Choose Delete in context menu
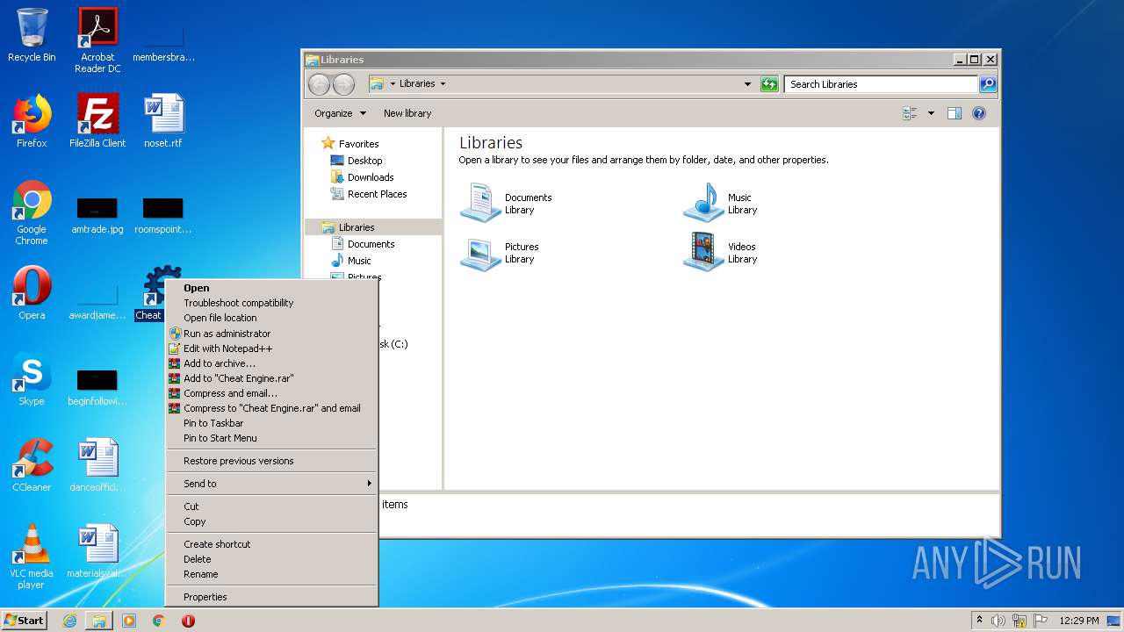Viewport: 1124px width, 632px height. click(x=272, y=559)
